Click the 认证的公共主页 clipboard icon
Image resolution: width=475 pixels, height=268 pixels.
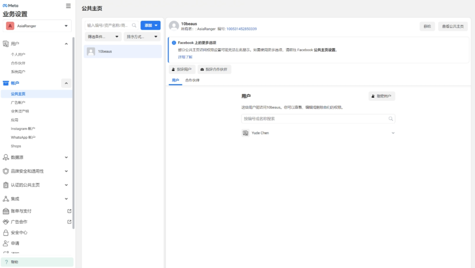[x=6, y=185]
